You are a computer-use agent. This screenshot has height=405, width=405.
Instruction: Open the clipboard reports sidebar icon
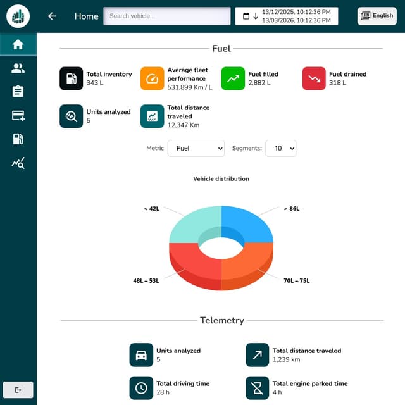[x=18, y=92]
